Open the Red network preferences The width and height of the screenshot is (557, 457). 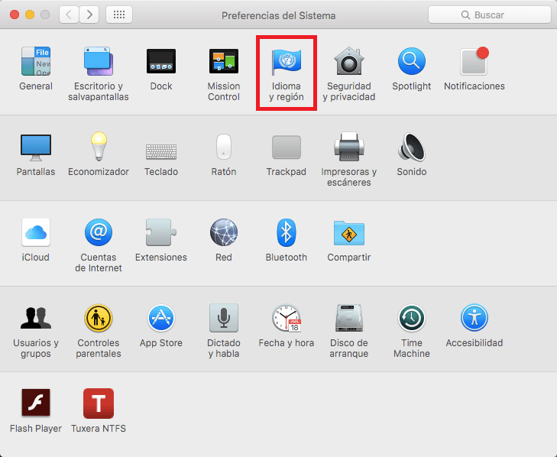click(x=223, y=232)
